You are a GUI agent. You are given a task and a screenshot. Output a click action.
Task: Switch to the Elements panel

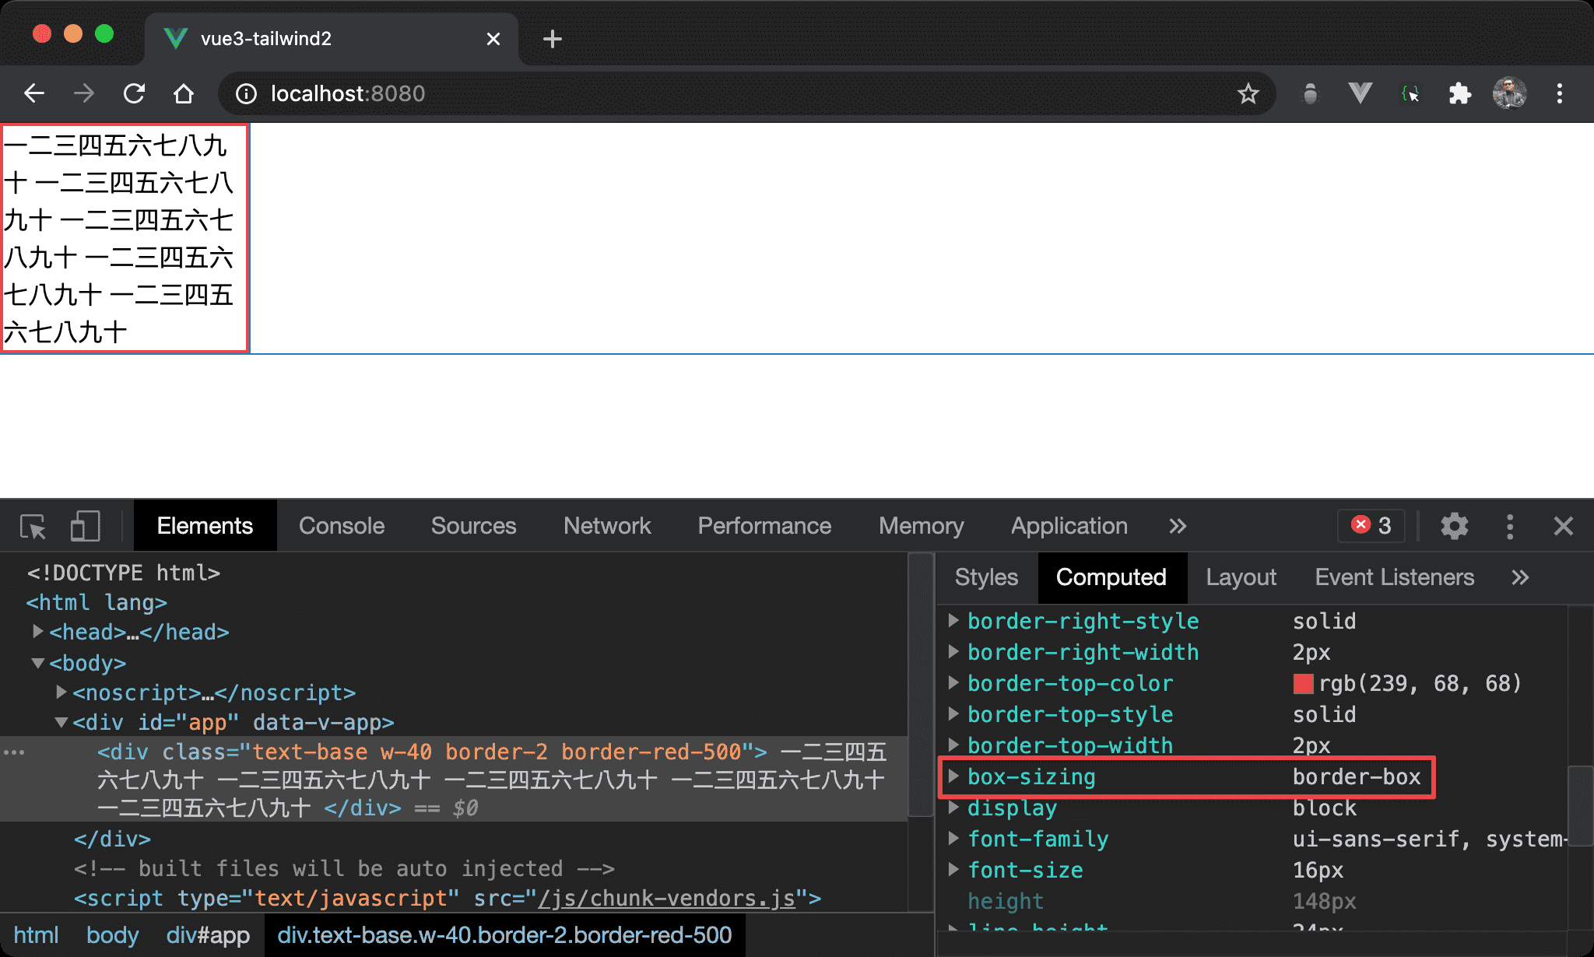point(205,526)
